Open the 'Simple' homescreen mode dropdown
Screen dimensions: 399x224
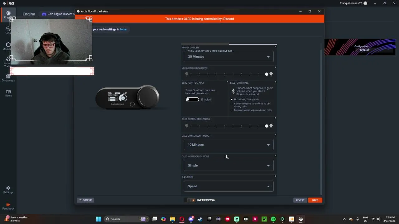coord(229,166)
